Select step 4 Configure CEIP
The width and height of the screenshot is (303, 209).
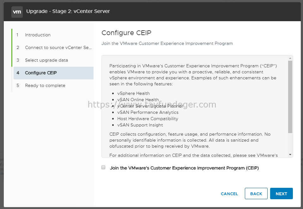[x=53, y=73]
